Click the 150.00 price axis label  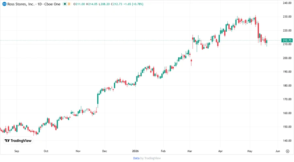pyautogui.click(x=287, y=127)
